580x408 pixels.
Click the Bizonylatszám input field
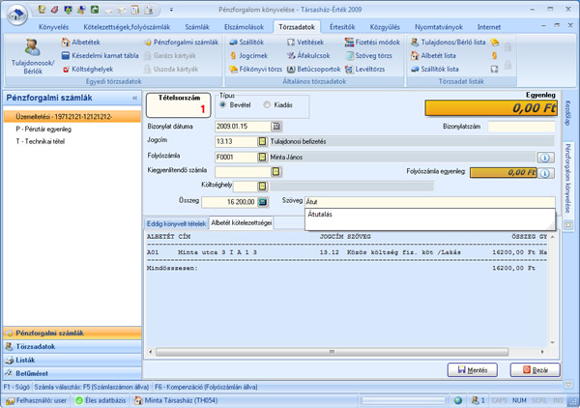(x=520, y=126)
